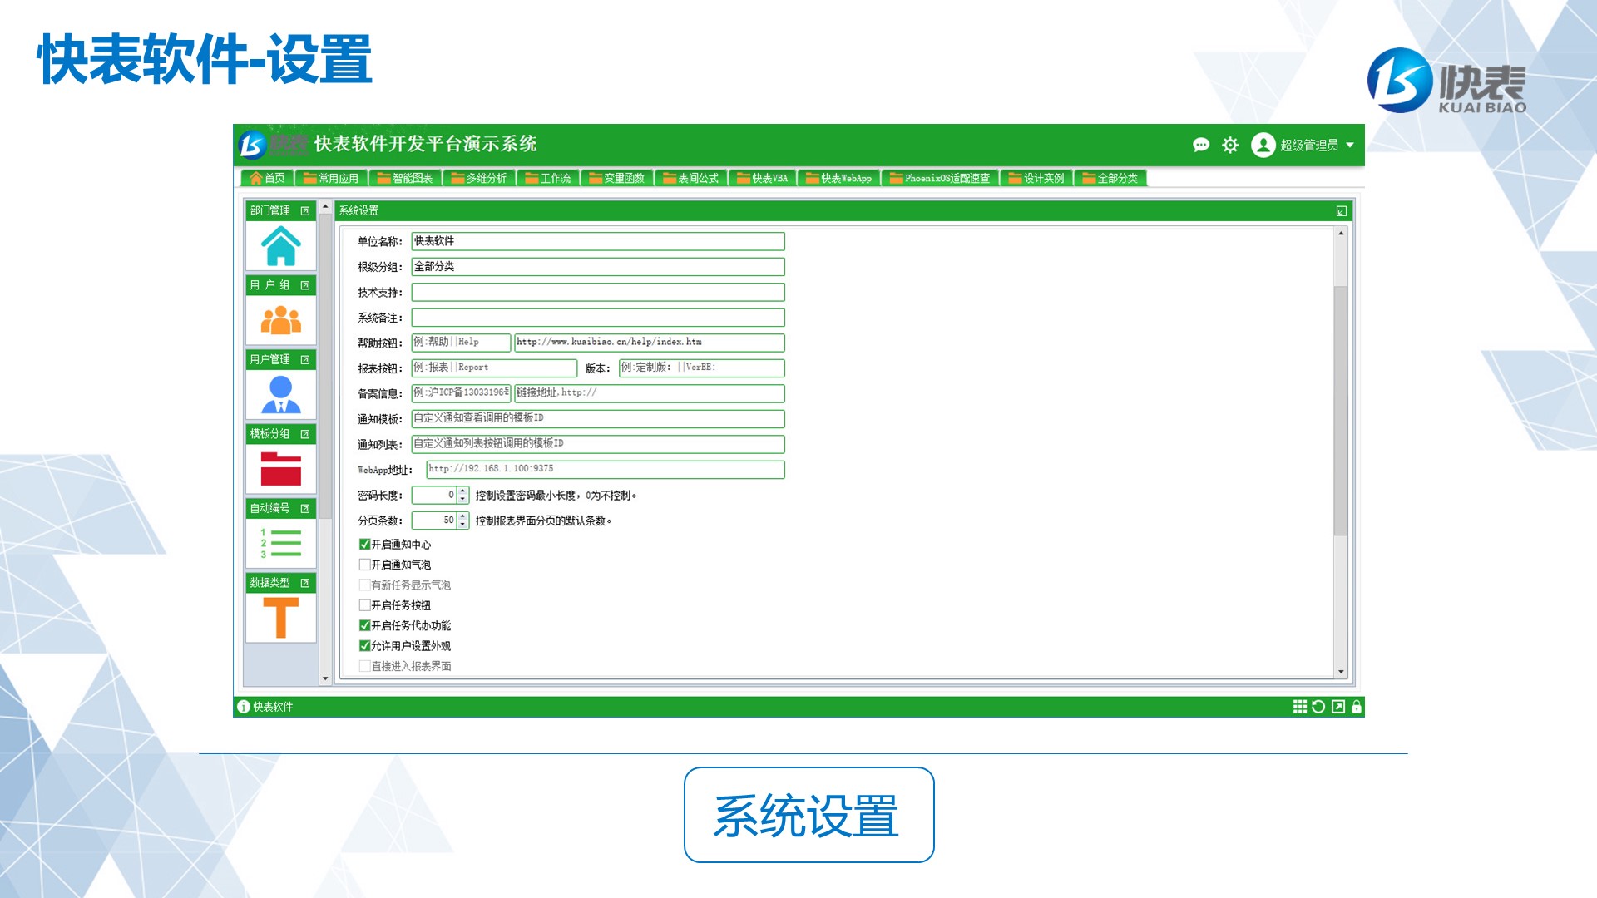Maximize the 系统设置 panel via corner icon
Viewport: 1597px width, 898px height.
1342,211
